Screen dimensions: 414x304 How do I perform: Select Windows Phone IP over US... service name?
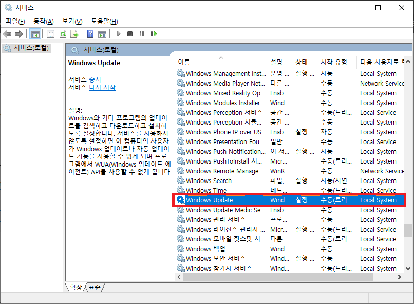pyautogui.click(x=225, y=132)
